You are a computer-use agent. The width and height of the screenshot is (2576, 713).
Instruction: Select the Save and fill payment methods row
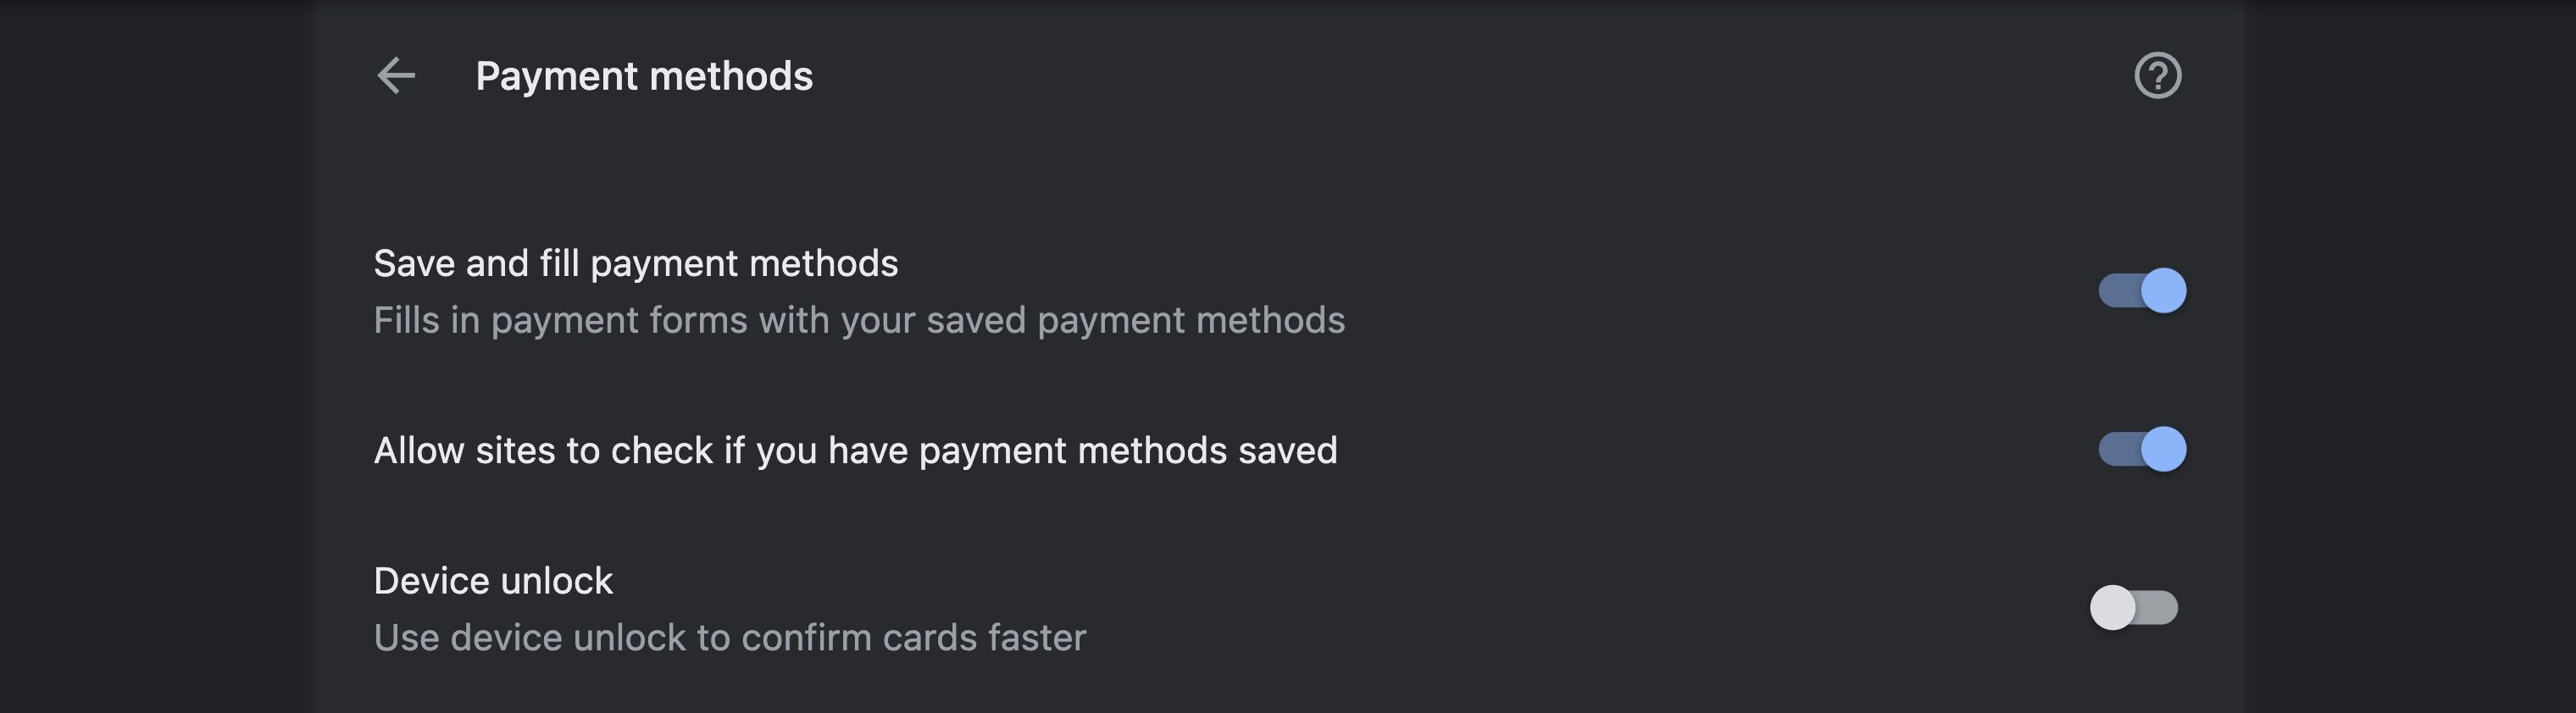636,263
